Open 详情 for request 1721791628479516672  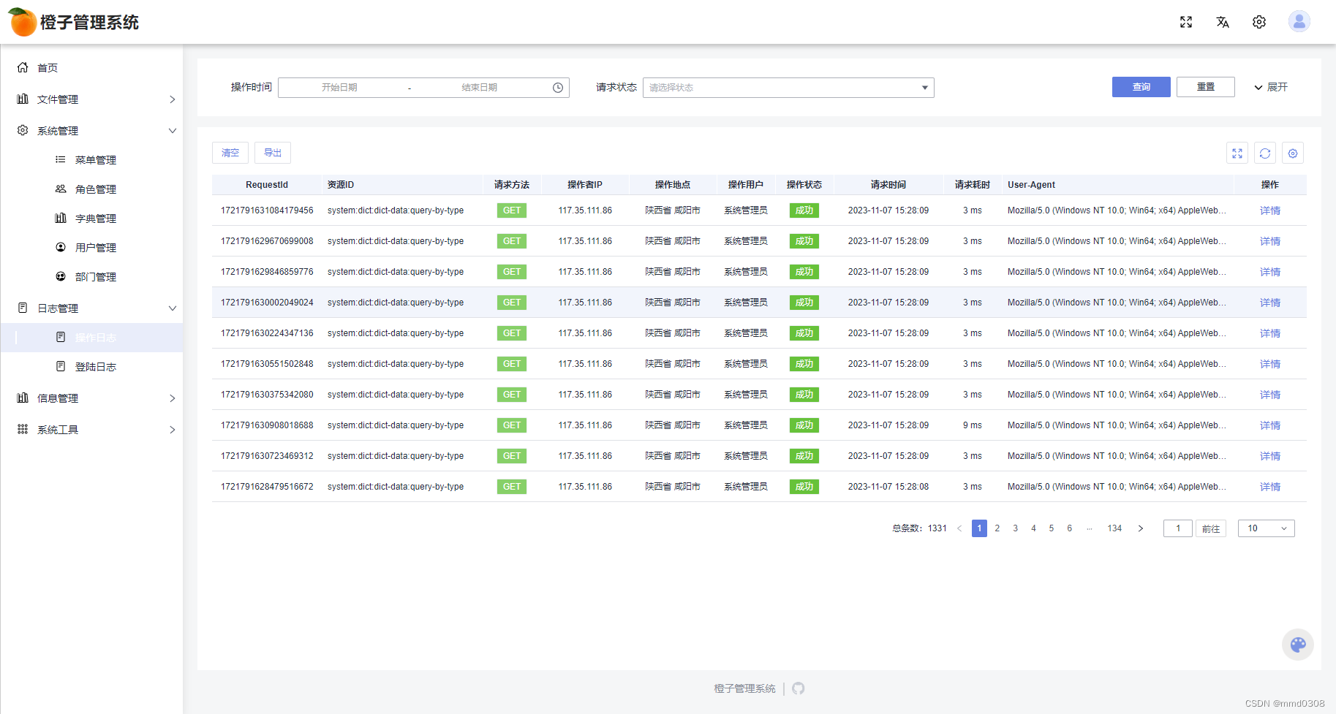(x=1270, y=487)
